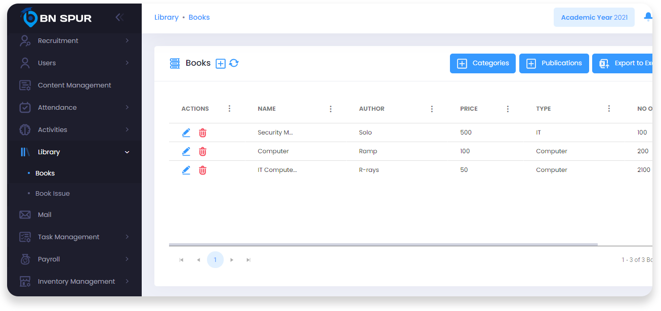The image size is (661, 311).
Task: Delete the IT Compute... book row
Action: [x=202, y=170]
